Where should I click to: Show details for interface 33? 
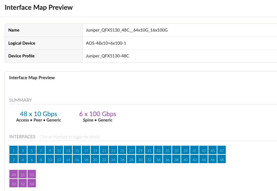[158, 150]
